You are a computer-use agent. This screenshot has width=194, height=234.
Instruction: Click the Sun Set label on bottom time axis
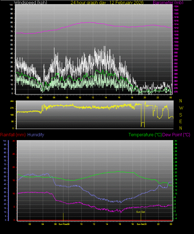tap(140, 224)
